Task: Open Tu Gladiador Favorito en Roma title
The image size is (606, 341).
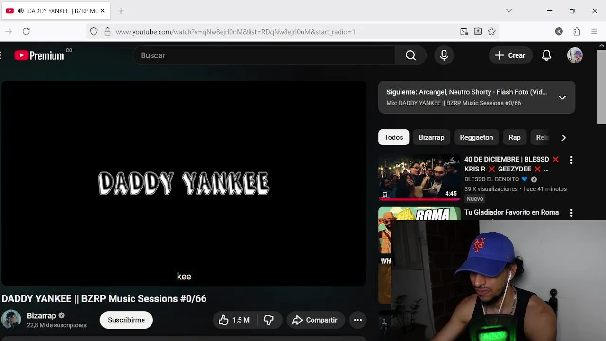Action: click(511, 212)
